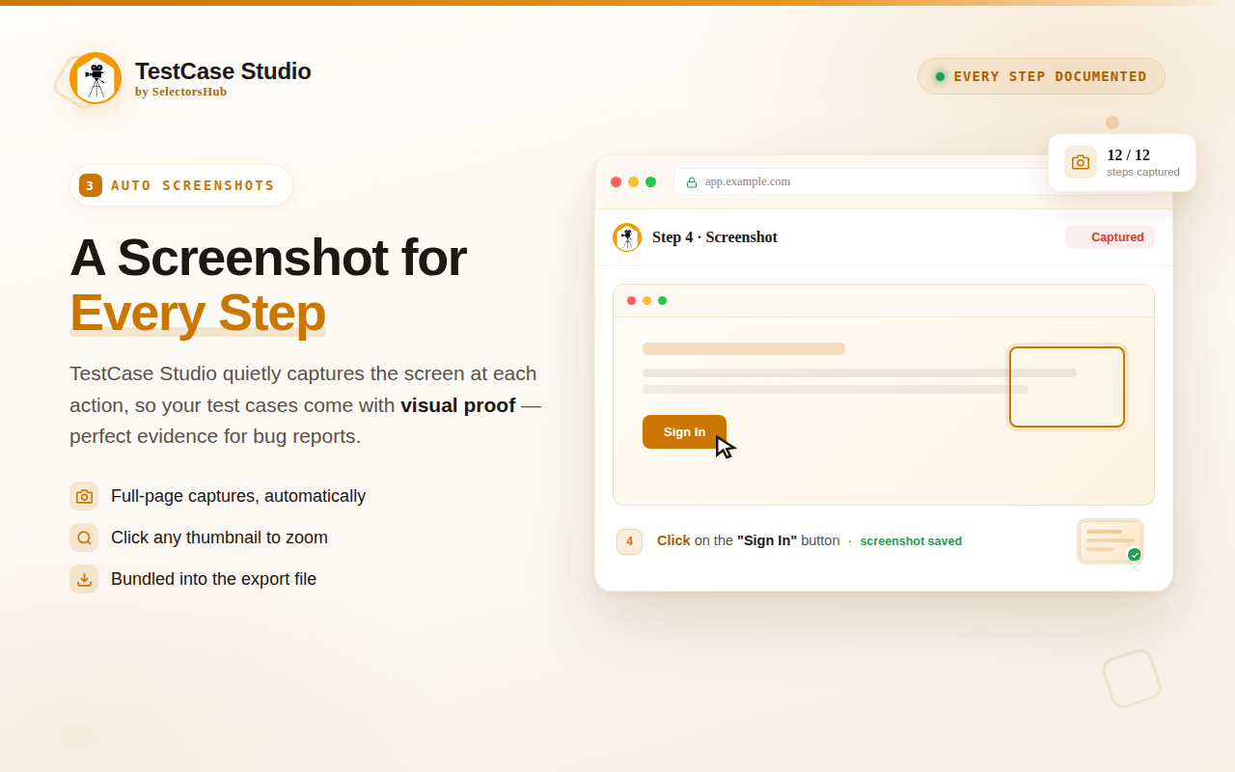Click the green dot in outer browser window
Image resolution: width=1235 pixels, height=772 pixels.
coord(650,181)
